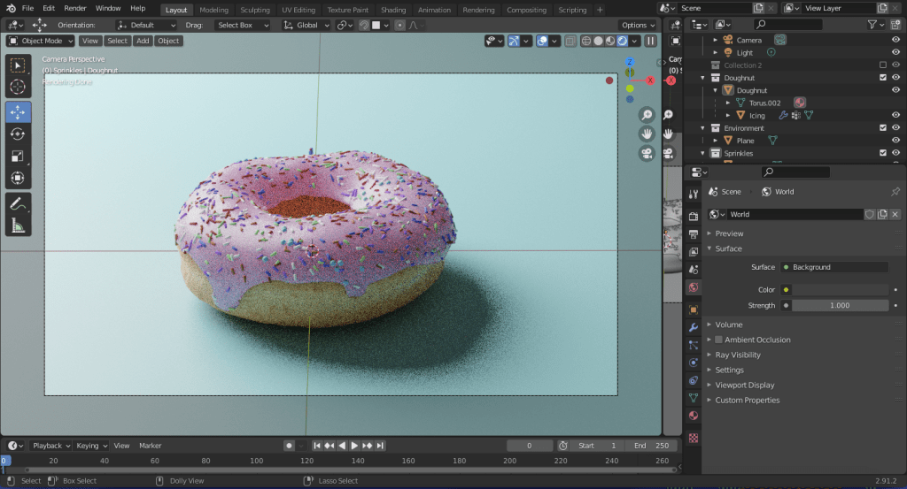Open the Render menu

pos(75,8)
